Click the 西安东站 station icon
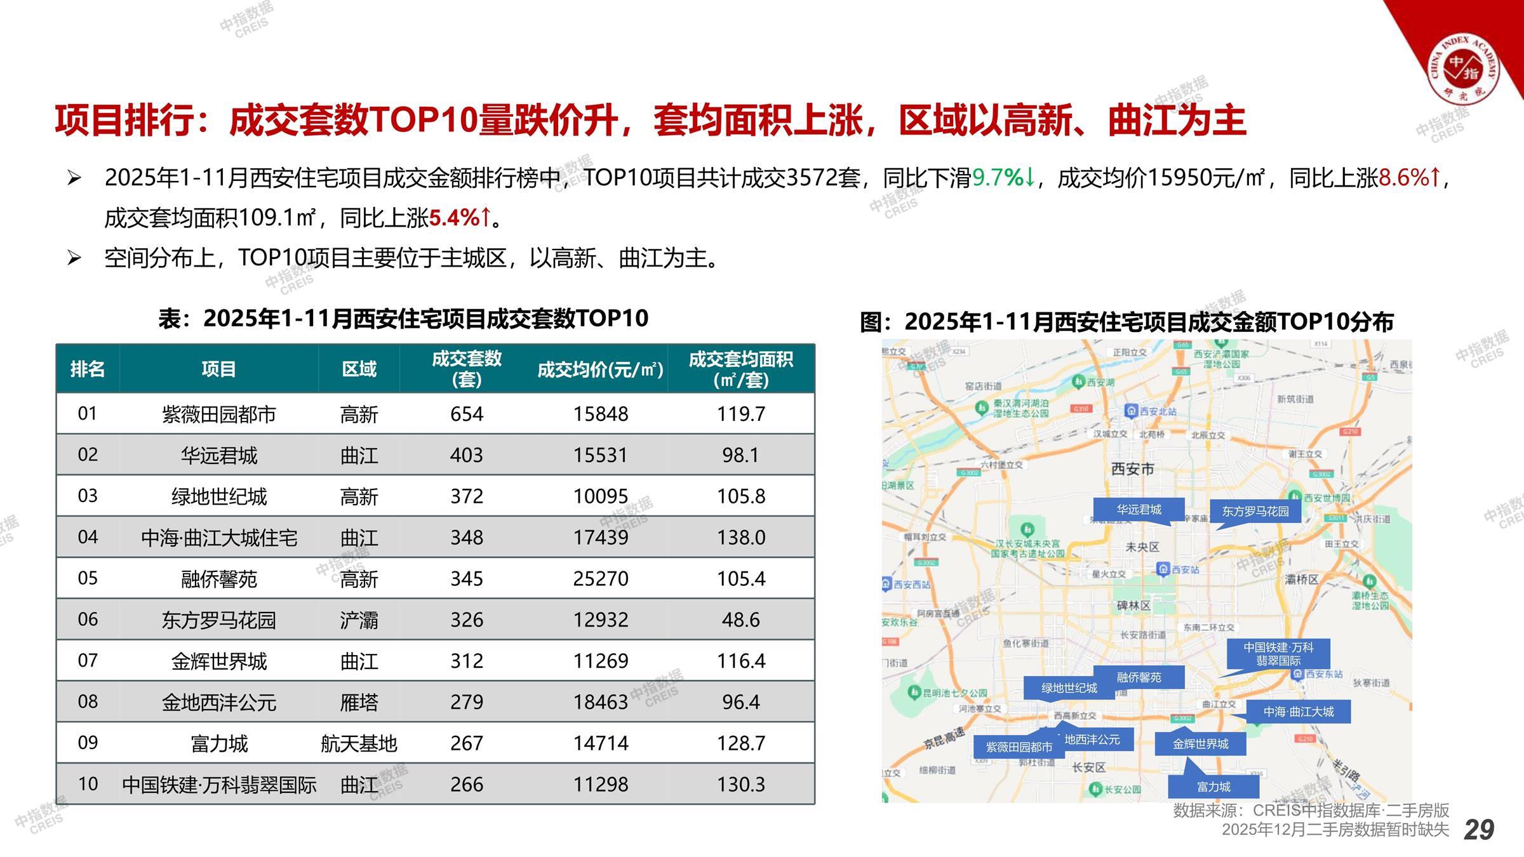This screenshot has width=1524, height=857. 1299,674
